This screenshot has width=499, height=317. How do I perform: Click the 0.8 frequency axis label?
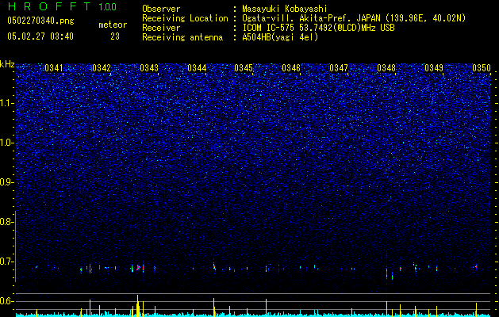tap(6, 222)
